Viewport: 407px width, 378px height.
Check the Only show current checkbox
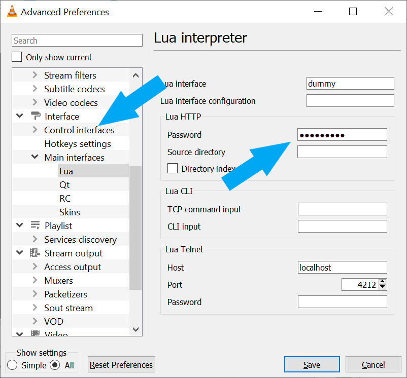click(17, 57)
